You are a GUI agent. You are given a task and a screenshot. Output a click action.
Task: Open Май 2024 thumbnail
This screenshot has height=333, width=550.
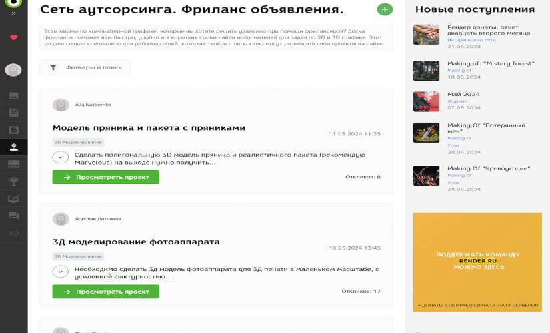[426, 102]
